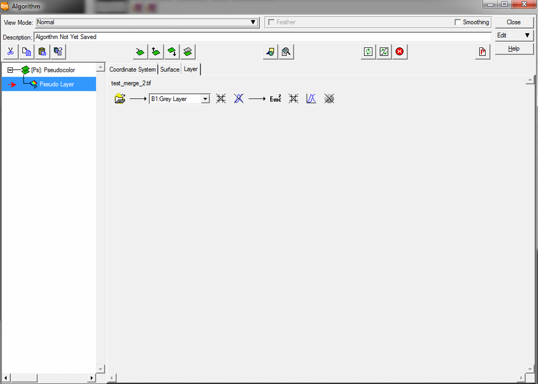
Task: Click the move surface up/down icon
Action: pos(156,52)
